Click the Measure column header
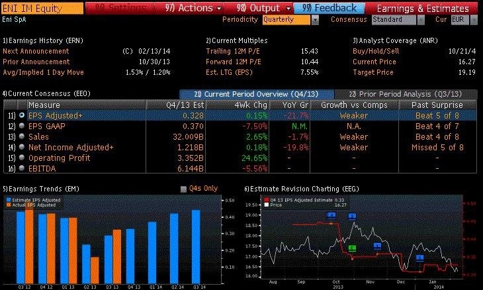Viewport: 483px width, 290px height. pyautogui.click(x=86, y=105)
